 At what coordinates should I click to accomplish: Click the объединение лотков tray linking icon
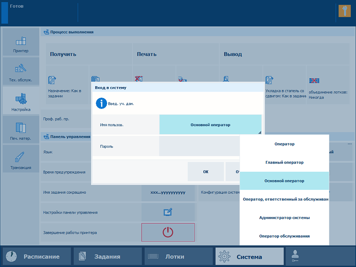(x=314, y=81)
